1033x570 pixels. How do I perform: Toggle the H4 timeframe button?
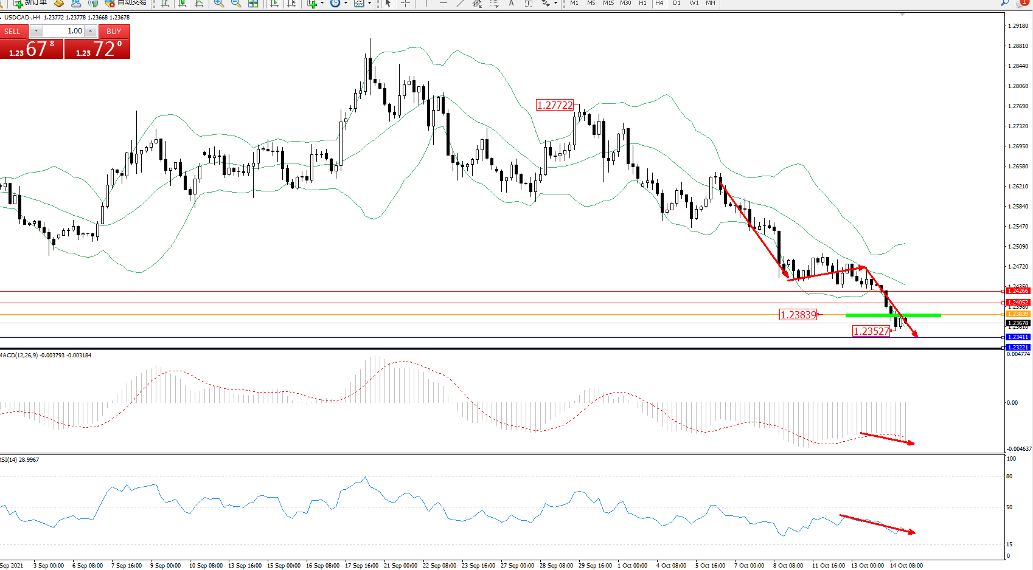[x=659, y=3]
